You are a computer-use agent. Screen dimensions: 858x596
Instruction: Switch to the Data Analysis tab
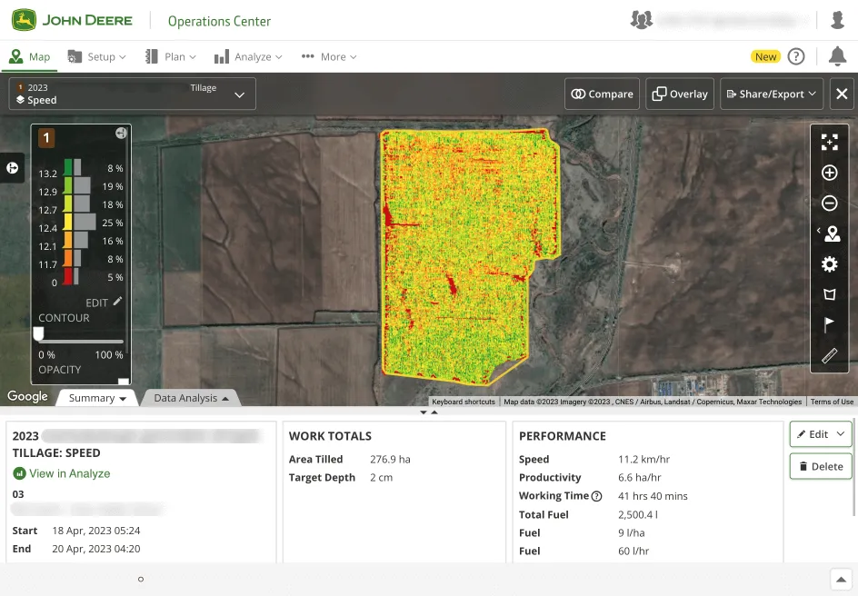pos(191,398)
